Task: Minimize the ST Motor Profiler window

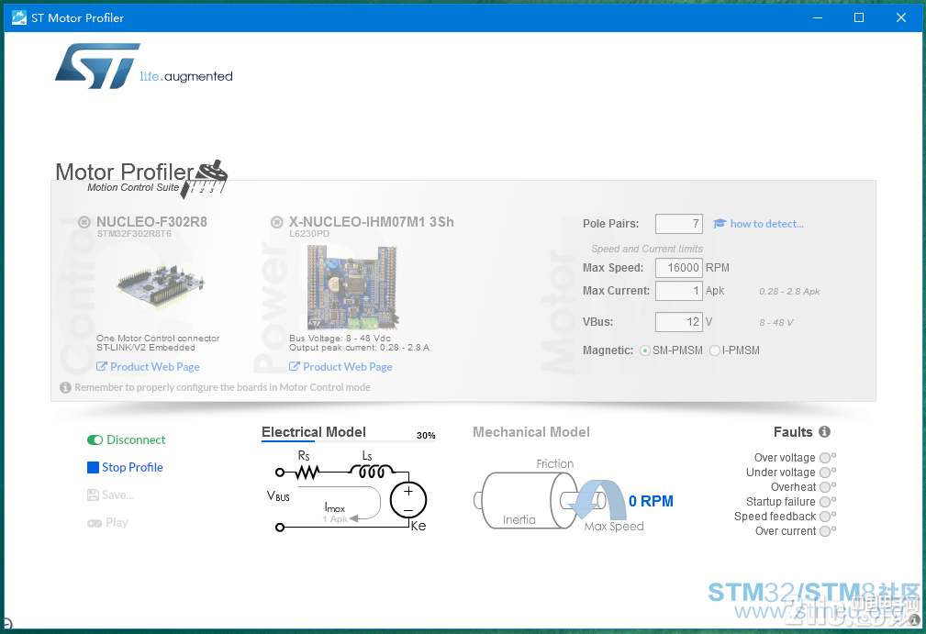Action: tap(818, 17)
